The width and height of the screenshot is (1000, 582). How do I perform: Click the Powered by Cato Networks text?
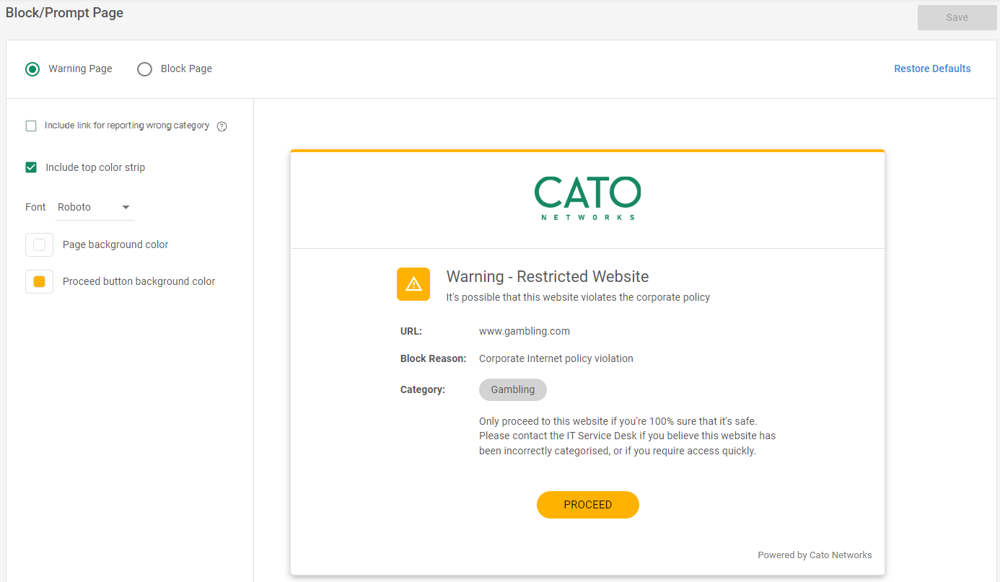815,555
